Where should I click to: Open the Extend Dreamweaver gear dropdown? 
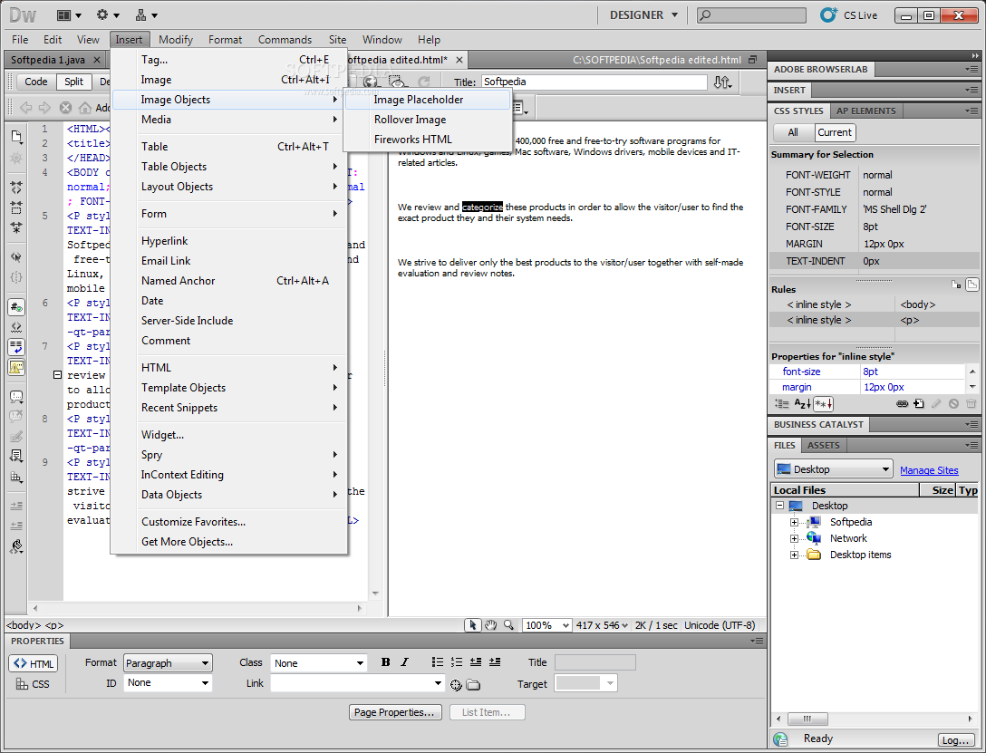(108, 15)
